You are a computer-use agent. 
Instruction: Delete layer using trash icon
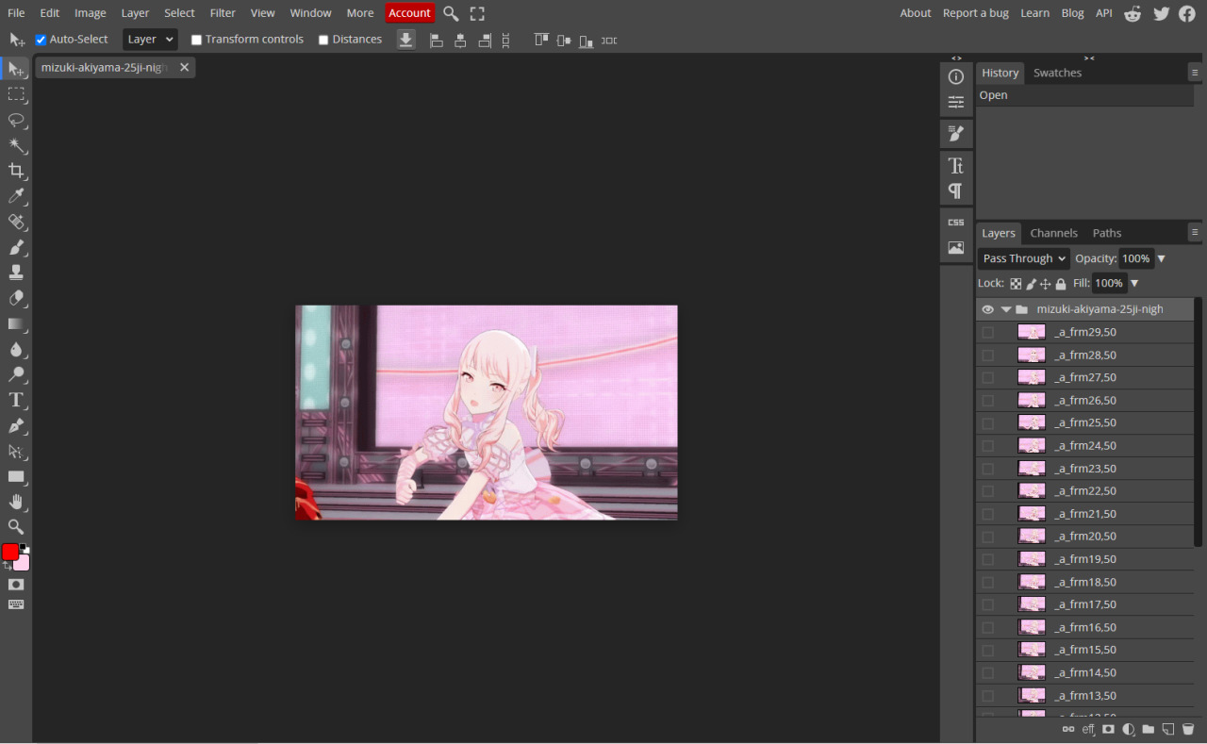1188,729
